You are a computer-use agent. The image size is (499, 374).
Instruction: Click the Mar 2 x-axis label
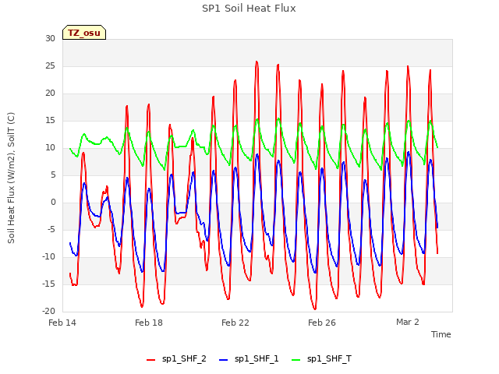408,322
